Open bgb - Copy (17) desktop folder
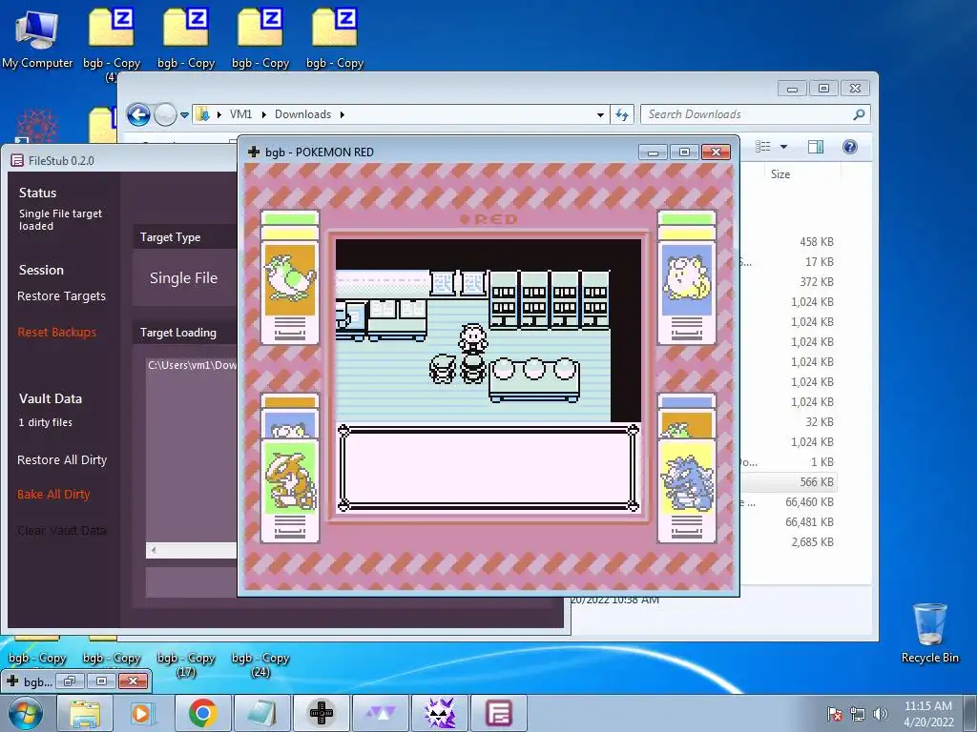This screenshot has height=732, width=977. [x=186, y=664]
